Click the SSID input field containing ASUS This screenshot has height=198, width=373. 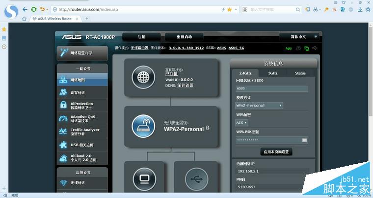[x=272, y=88]
